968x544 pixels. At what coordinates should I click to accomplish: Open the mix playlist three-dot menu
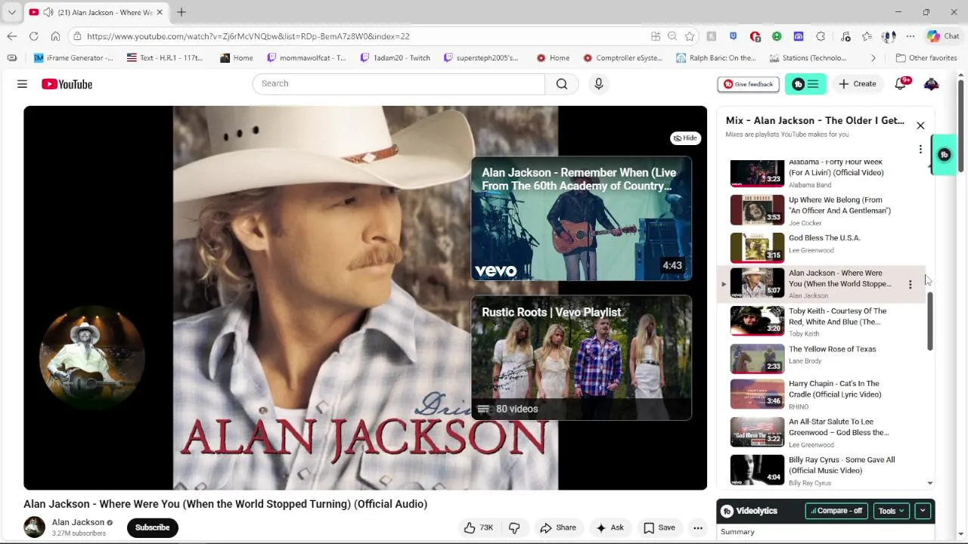pyautogui.click(x=920, y=150)
